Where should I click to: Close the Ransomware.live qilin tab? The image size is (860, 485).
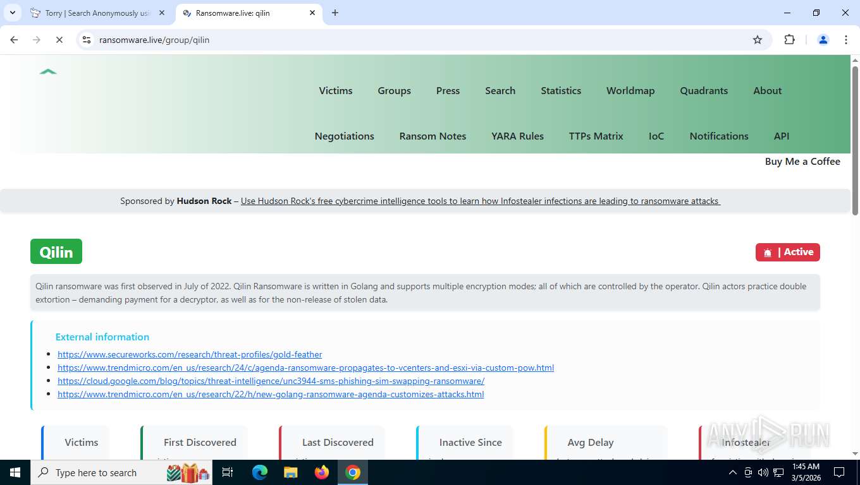312,13
